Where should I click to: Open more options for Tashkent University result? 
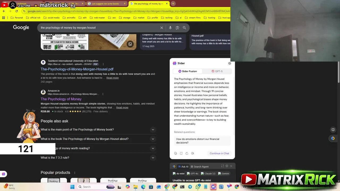point(103,64)
